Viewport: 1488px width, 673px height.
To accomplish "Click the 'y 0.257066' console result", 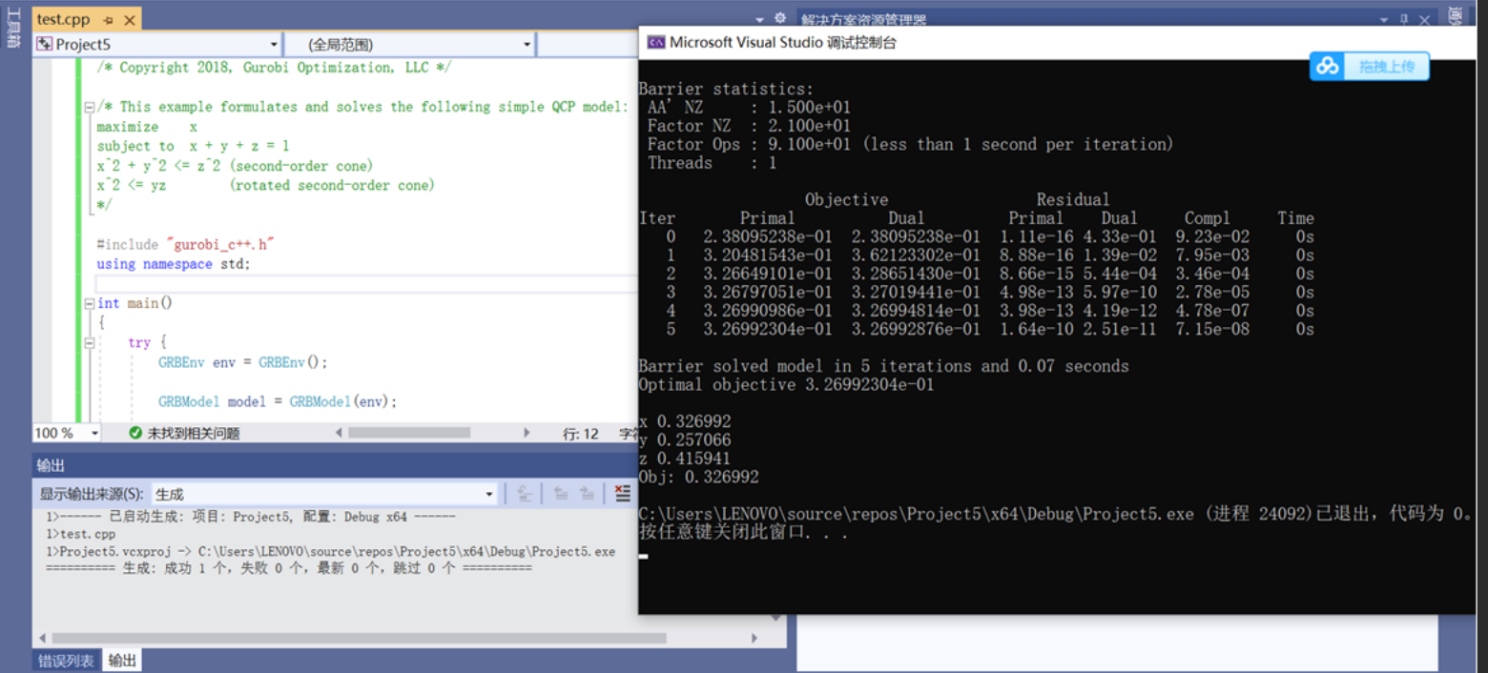I will coord(686,440).
